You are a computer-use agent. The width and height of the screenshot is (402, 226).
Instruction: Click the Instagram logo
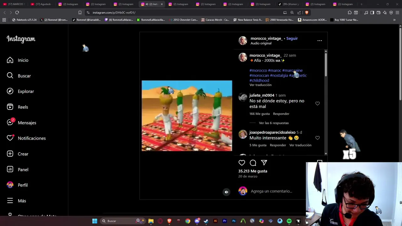point(21,39)
